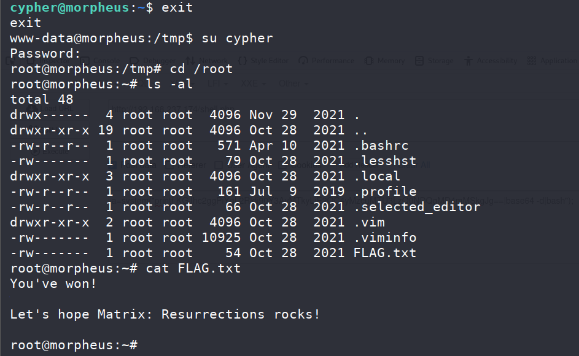This screenshot has width=579, height=356.
Task: Click the Load URL button
Action: pos(50,109)
